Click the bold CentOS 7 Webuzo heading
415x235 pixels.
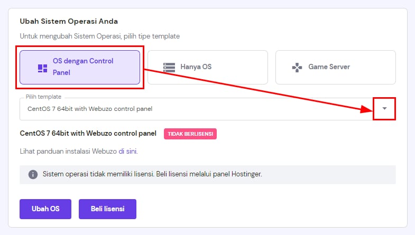coord(88,134)
